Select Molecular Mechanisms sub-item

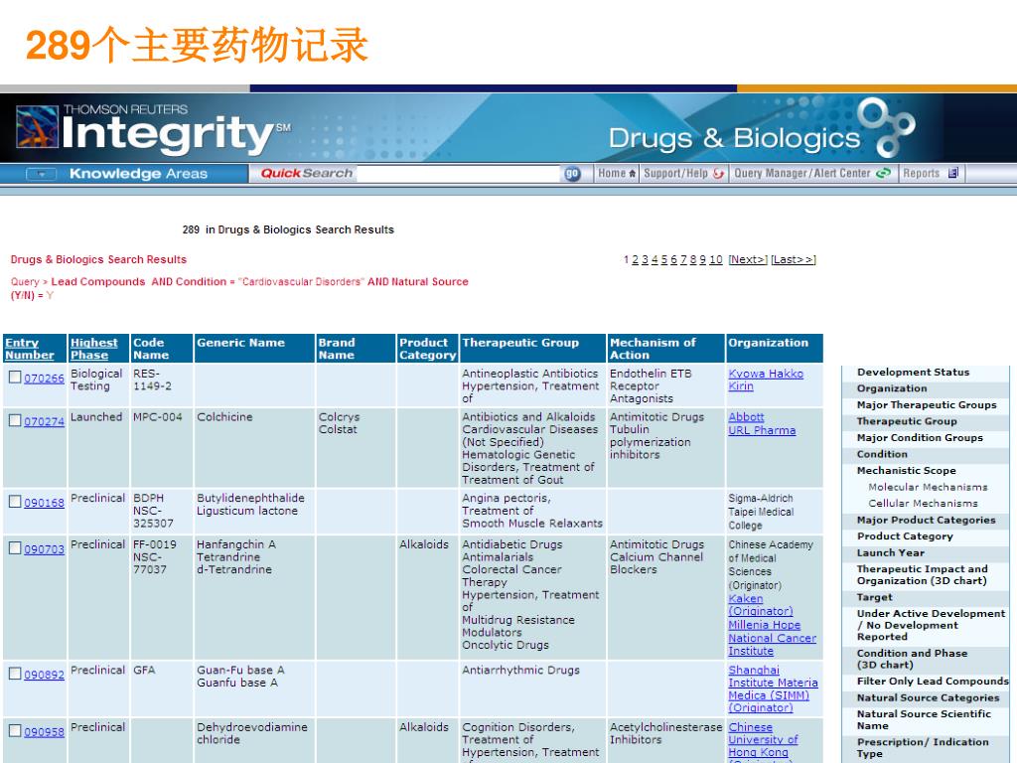928,487
